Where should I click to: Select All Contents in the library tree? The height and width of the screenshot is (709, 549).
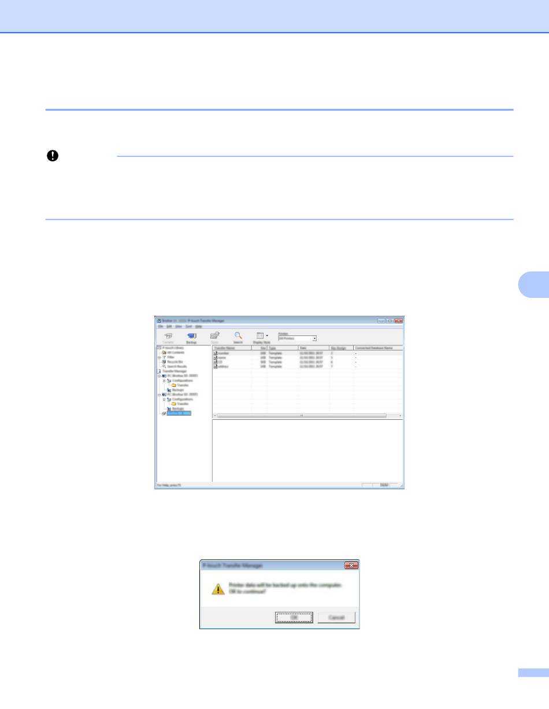[x=175, y=353]
